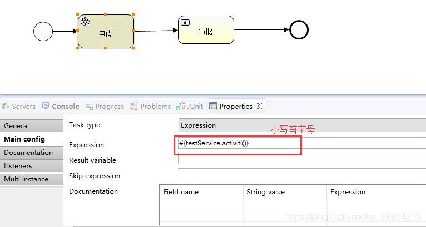
Task: Click the Properties table icon
Action: pos(213,106)
